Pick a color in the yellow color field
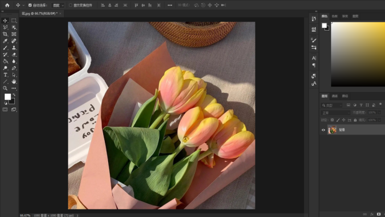 [x=358, y=54]
